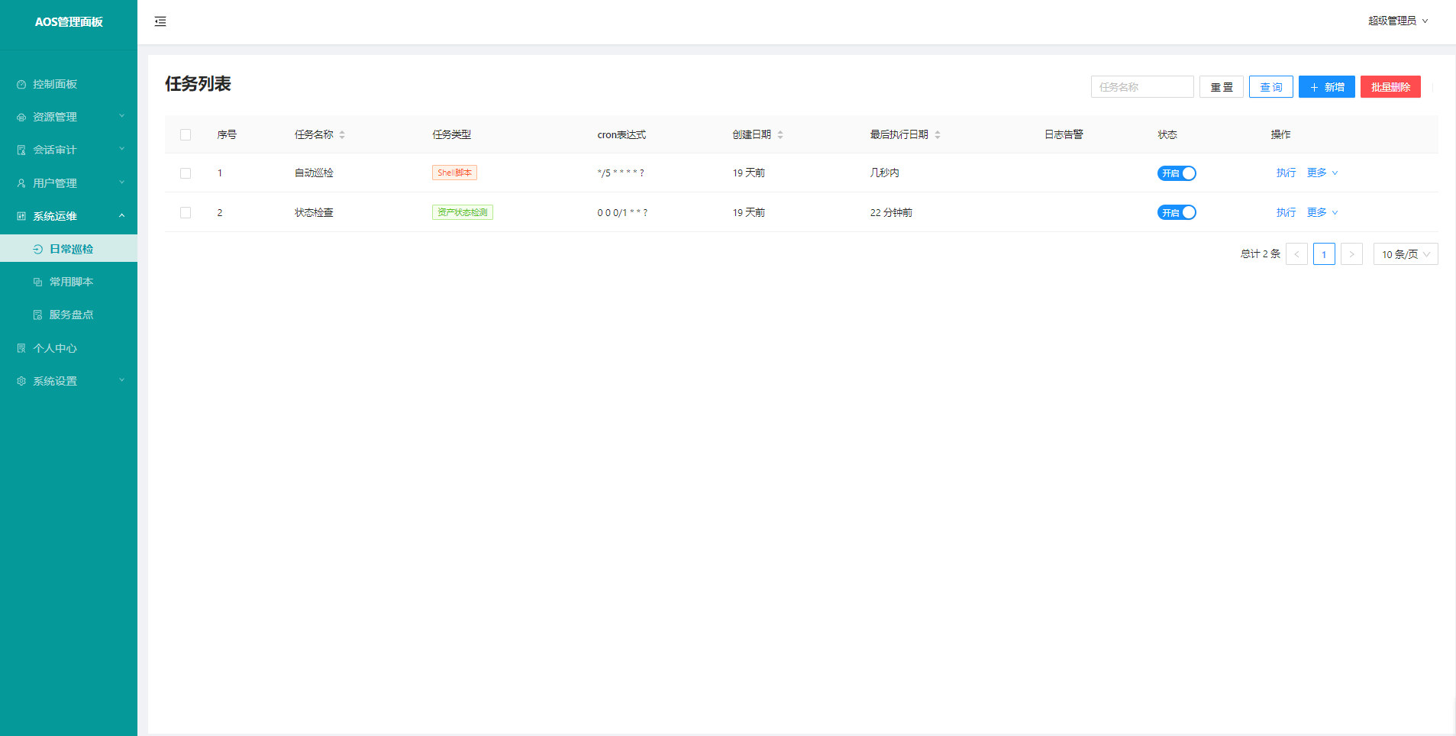The width and height of the screenshot is (1456, 736).
Task: Click the 新增 button
Action: [x=1326, y=87]
